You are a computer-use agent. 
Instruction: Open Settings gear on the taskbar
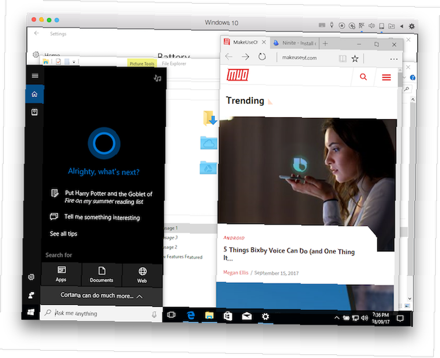[265, 317]
